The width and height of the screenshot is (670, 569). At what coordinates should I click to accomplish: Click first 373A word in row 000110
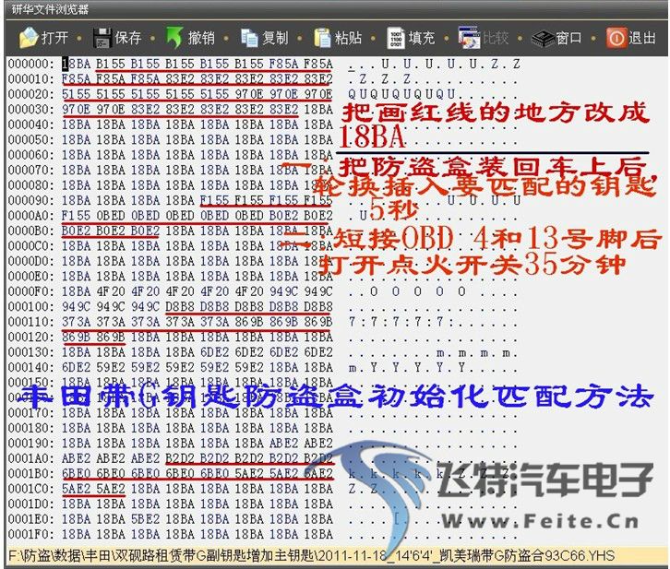tap(77, 322)
